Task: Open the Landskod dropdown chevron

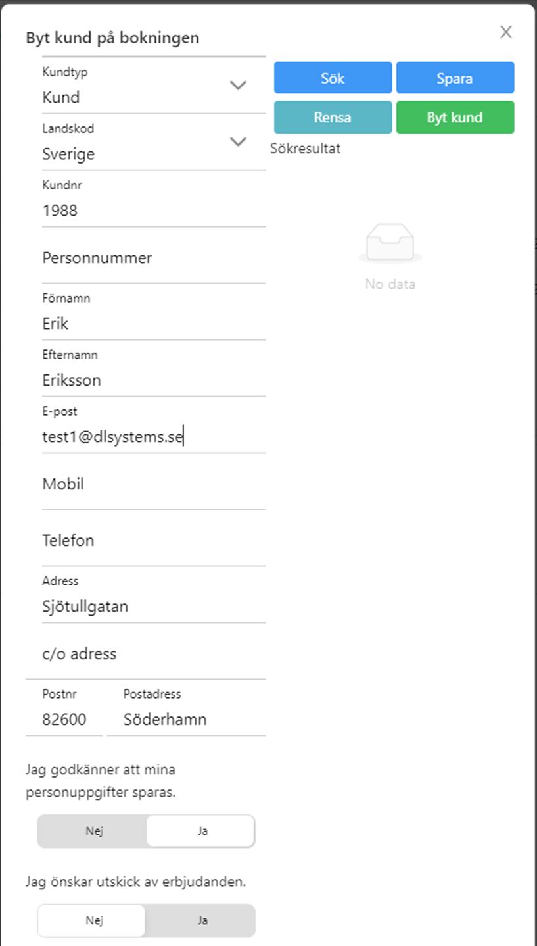Action: [x=238, y=141]
